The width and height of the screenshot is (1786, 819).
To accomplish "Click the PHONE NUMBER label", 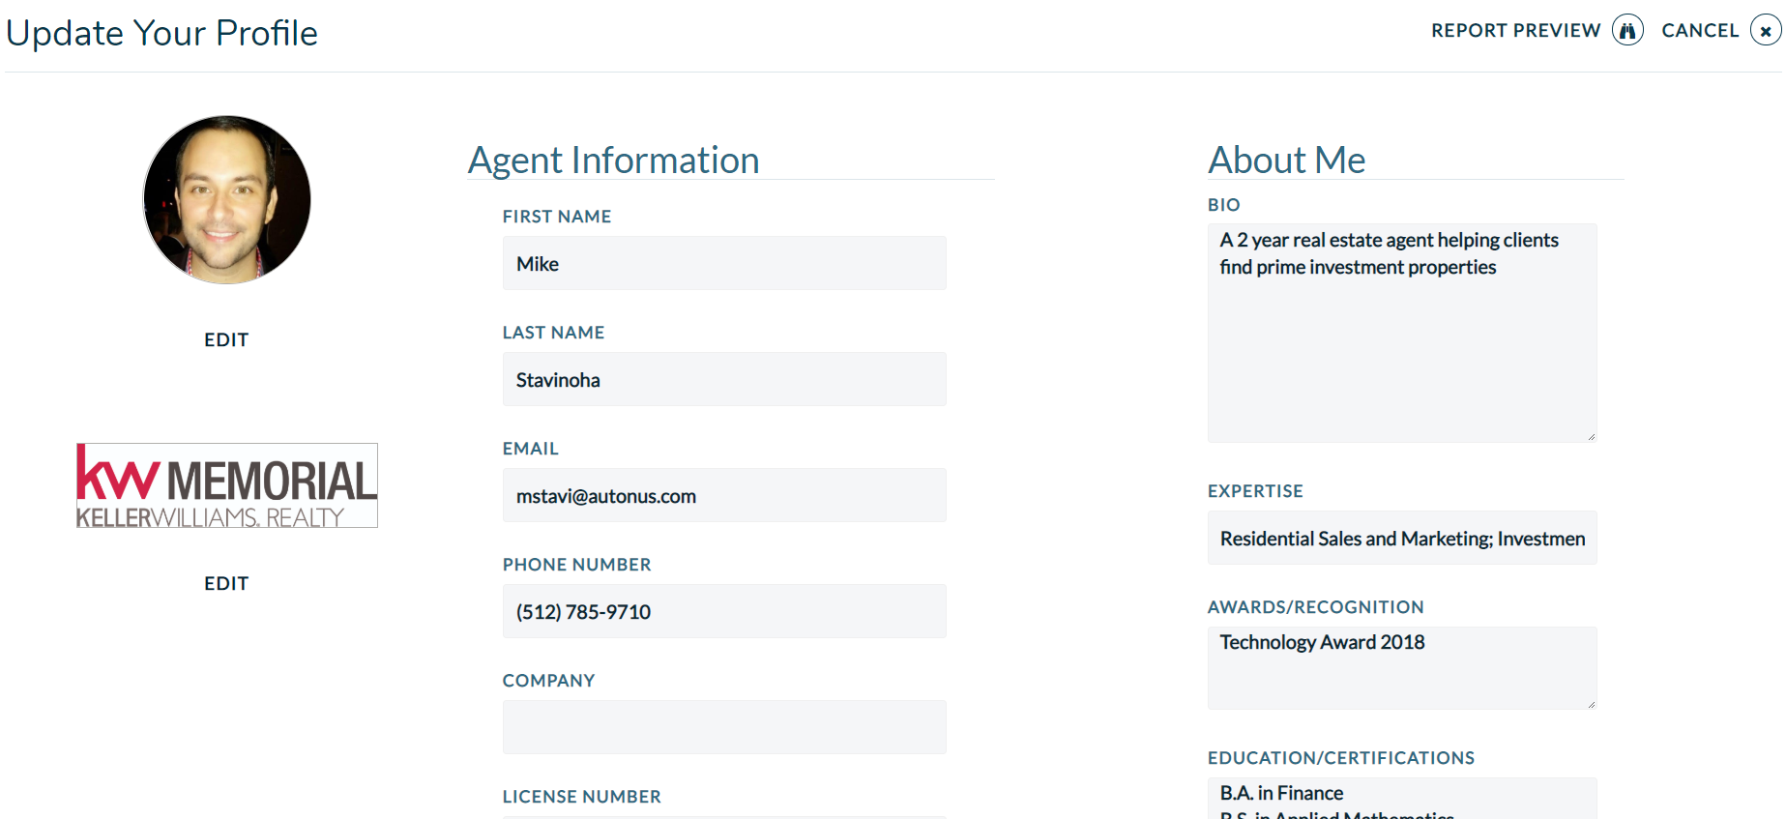I will pyautogui.click(x=577, y=565).
